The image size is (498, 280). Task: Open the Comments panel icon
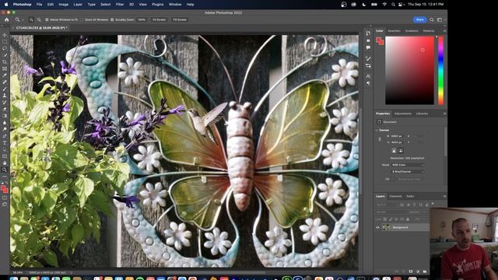(368, 47)
